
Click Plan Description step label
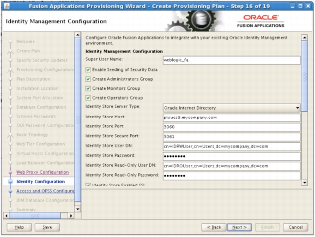click(33, 79)
